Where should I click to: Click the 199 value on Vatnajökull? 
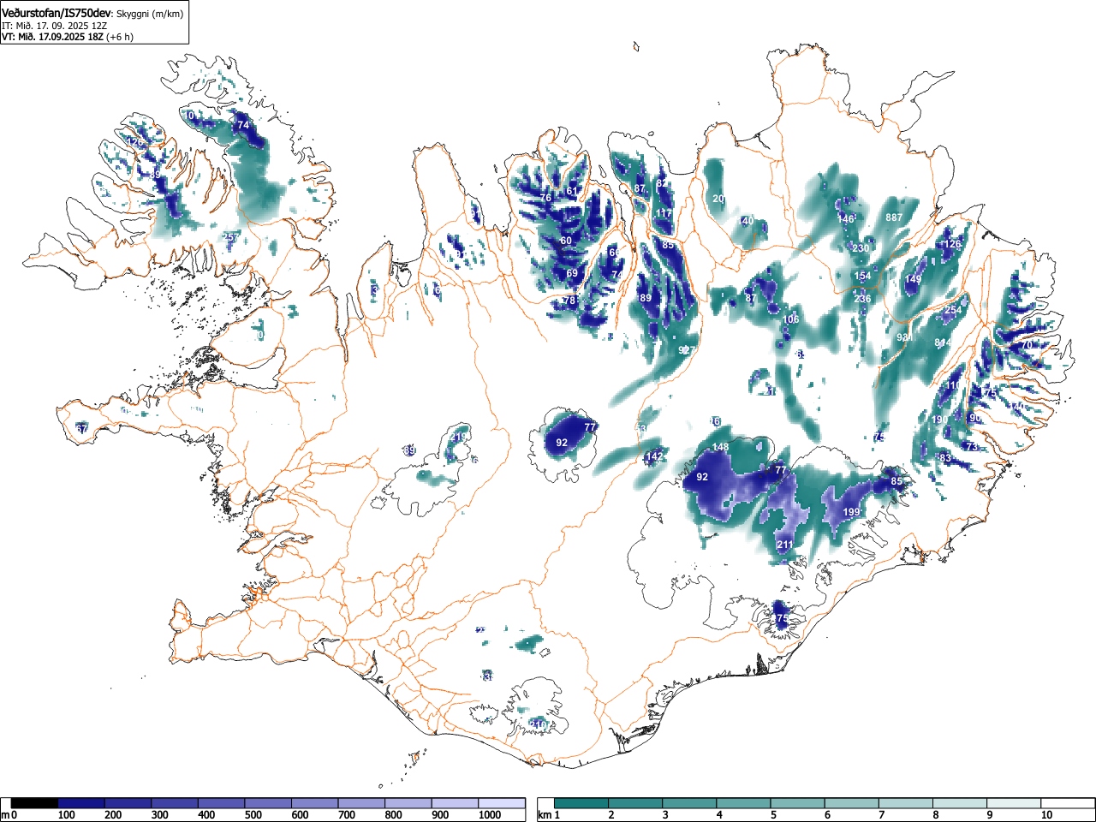851,512
